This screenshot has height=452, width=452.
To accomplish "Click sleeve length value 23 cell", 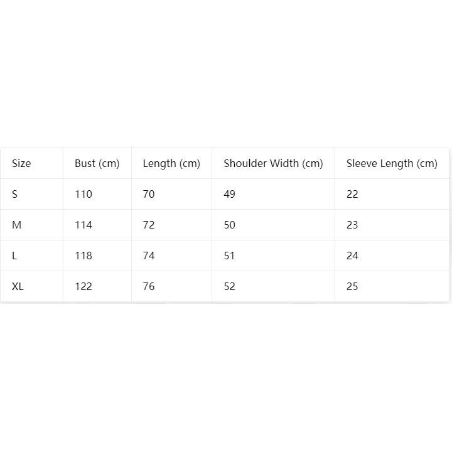I will click(392, 225).
